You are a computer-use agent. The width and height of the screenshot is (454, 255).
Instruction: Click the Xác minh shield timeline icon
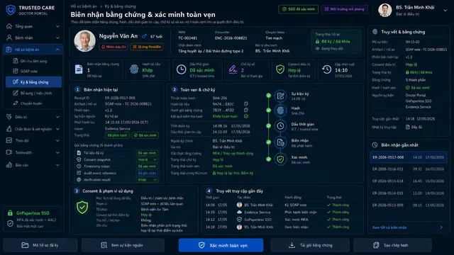pos(280,159)
